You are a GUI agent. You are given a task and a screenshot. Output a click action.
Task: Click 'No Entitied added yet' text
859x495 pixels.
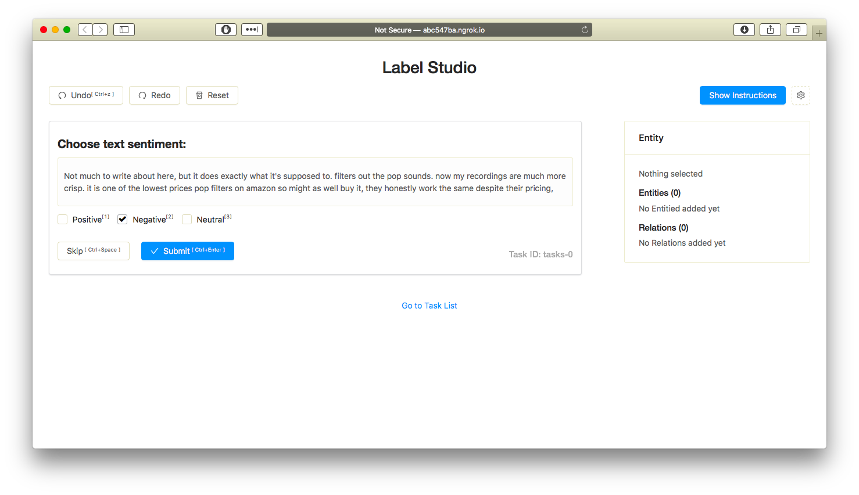click(x=679, y=209)
